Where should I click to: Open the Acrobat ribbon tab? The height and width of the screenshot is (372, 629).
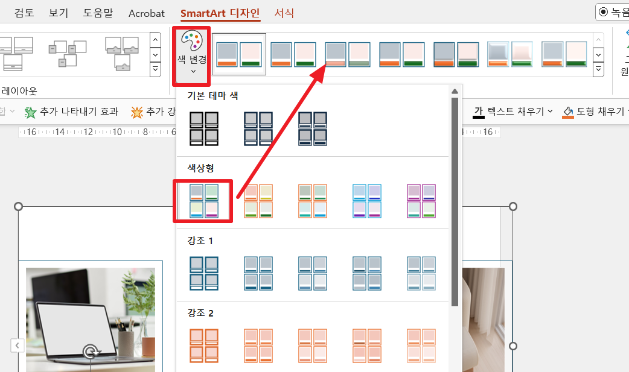pyautogui.click(x=147, y=13)
